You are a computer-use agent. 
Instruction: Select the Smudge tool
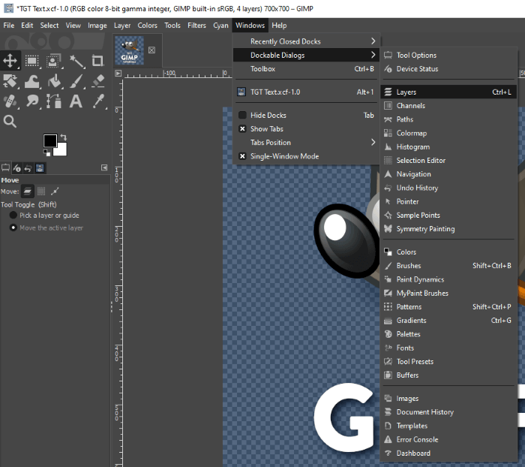[x=31, y=101]
